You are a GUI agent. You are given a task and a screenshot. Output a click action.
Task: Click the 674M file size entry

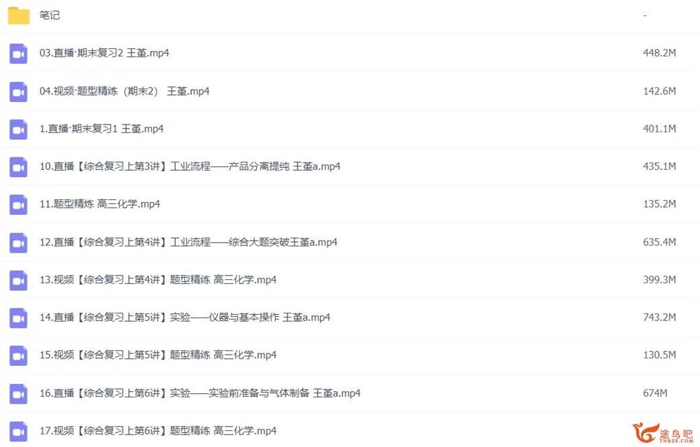coord(655,393)
